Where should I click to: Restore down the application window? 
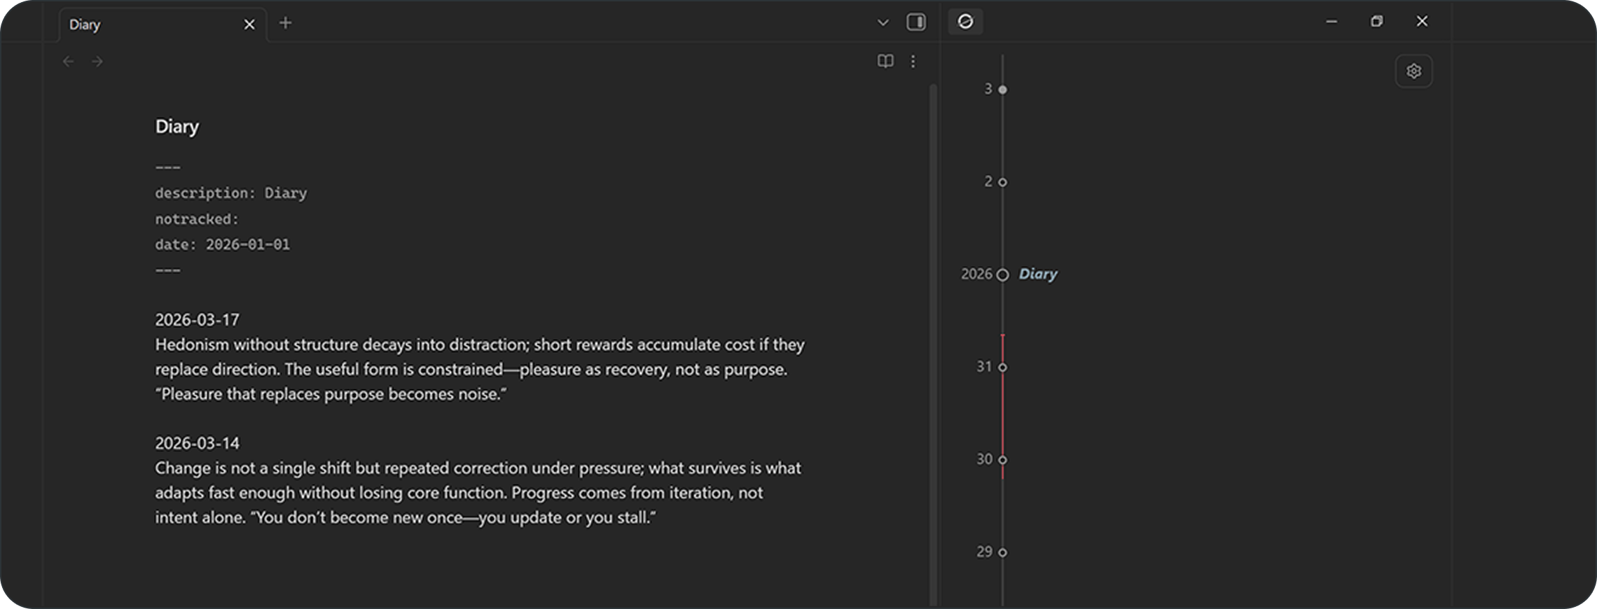[1376, 22]
